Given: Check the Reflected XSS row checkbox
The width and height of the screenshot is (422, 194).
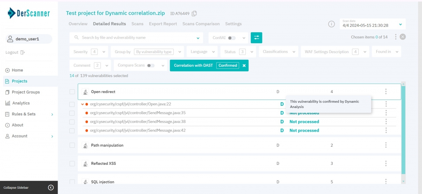Looking at the screenshot, I should (72, 163).
